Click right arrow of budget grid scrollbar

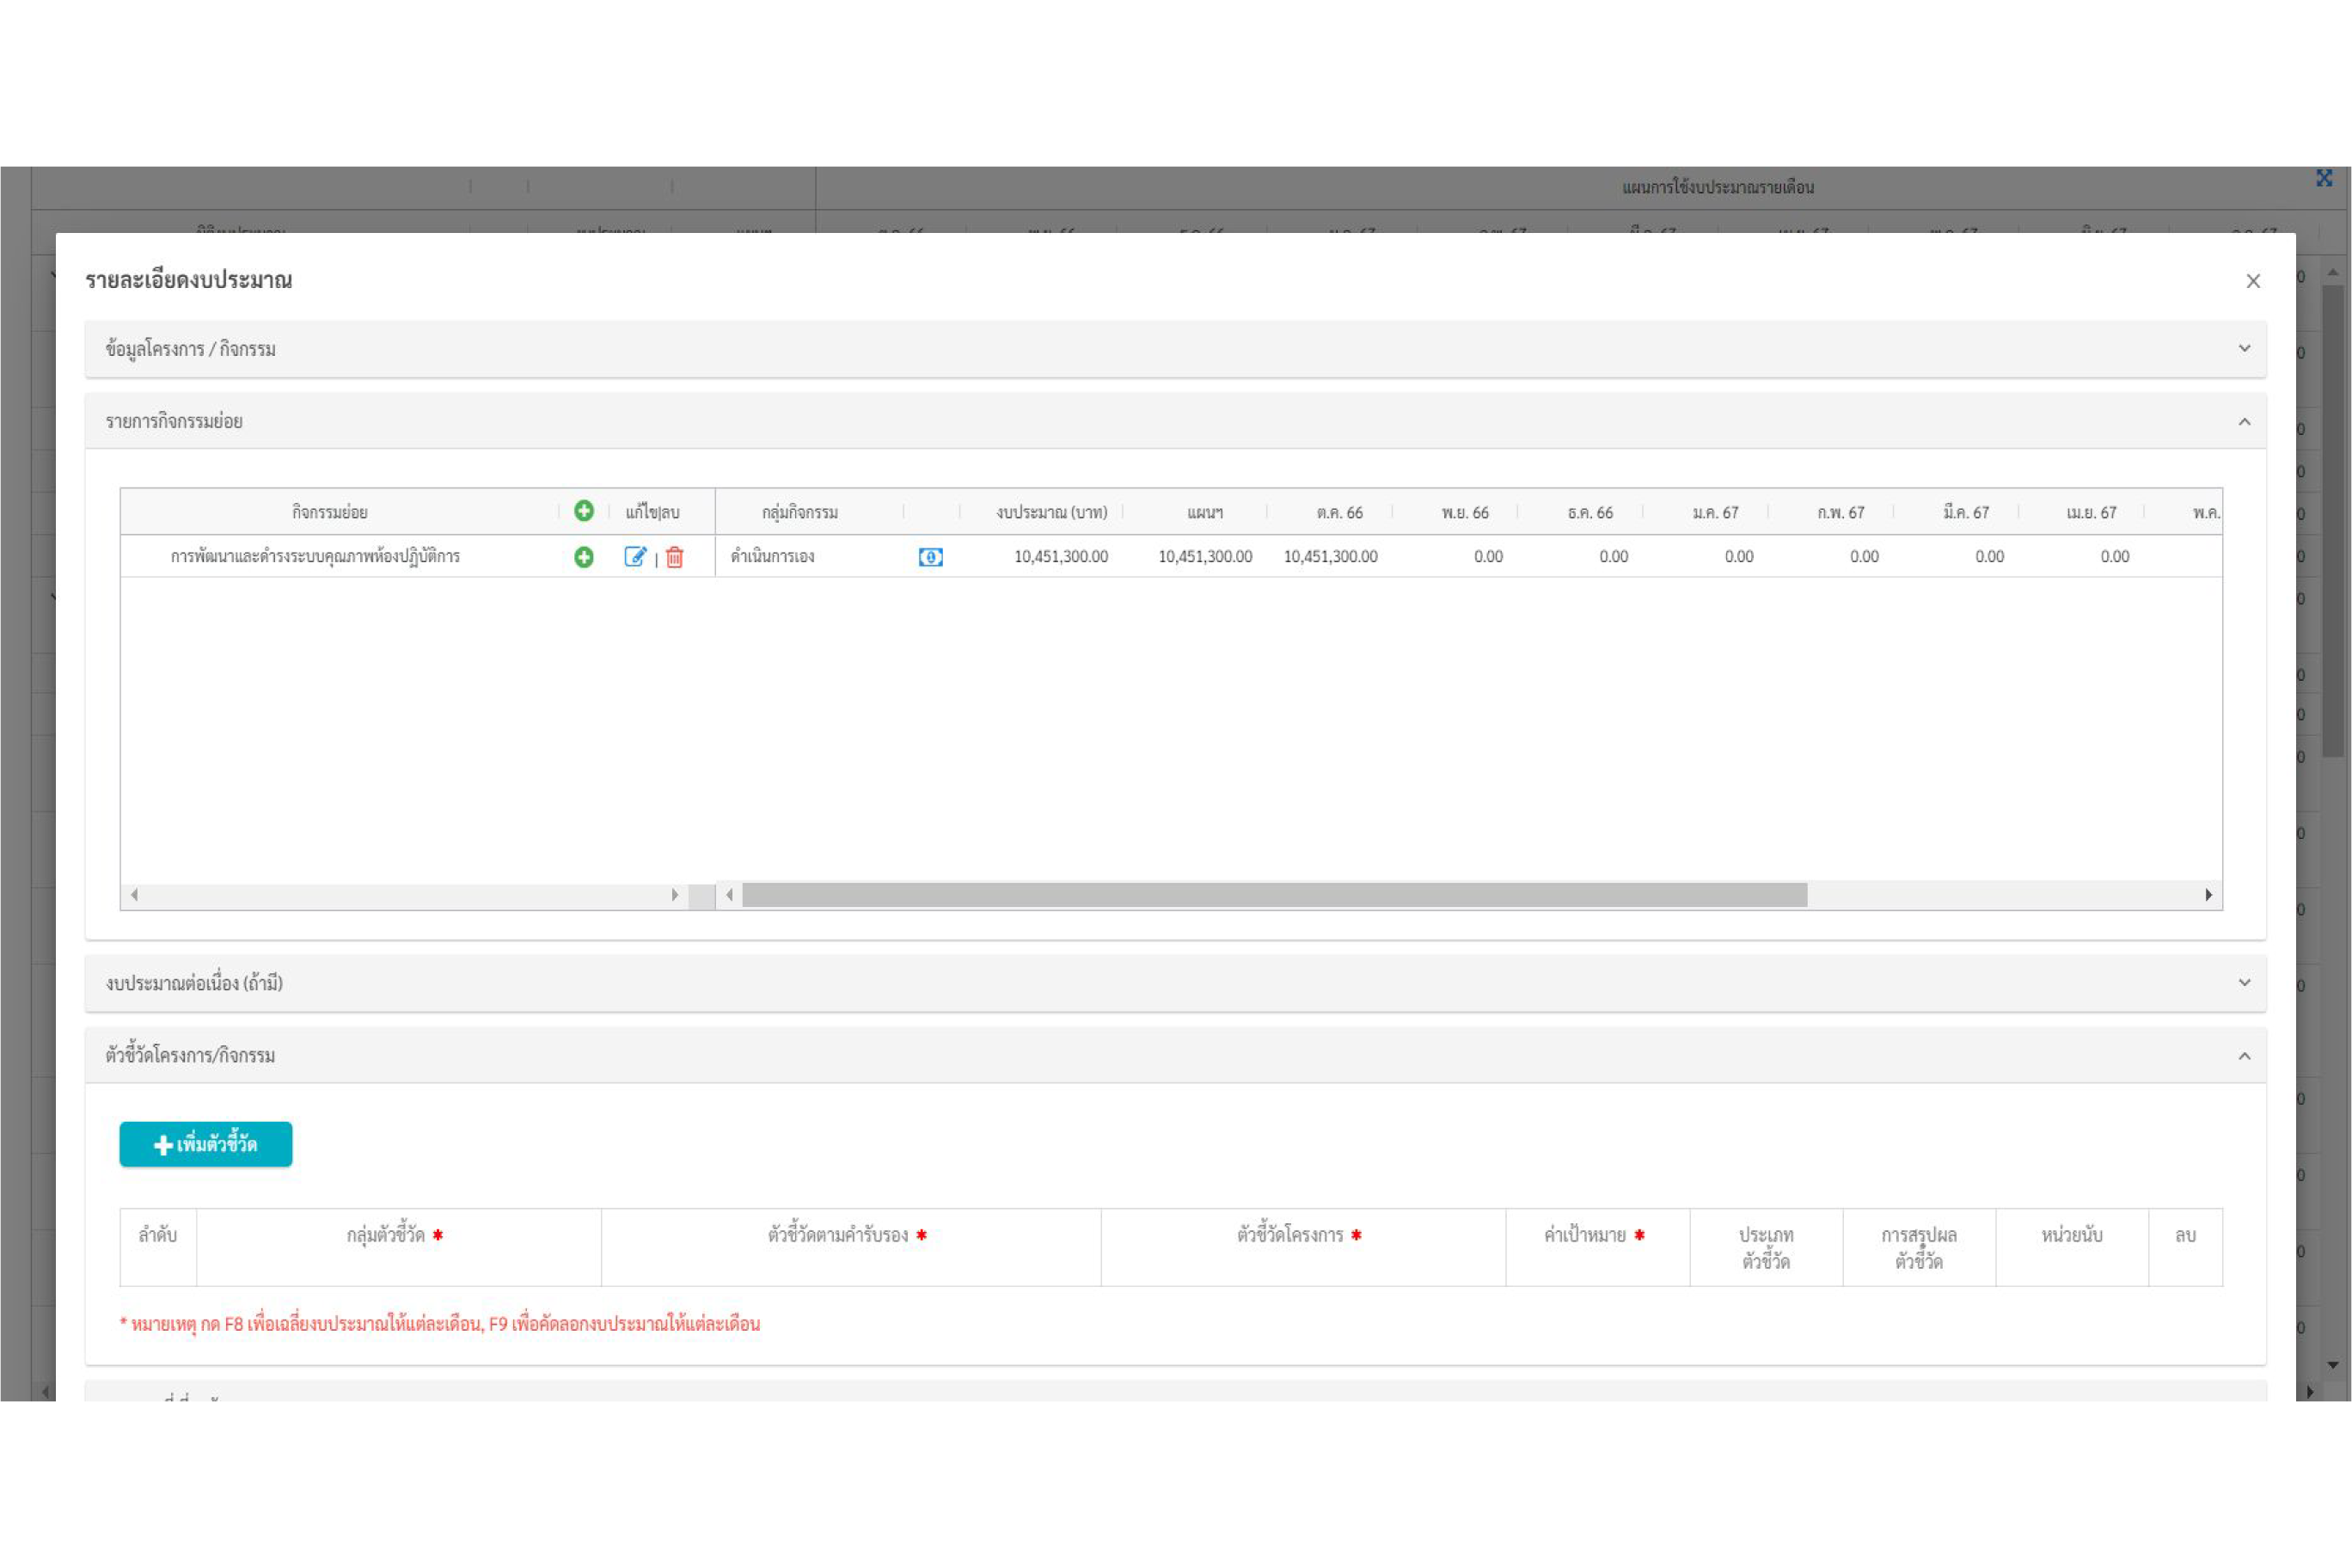coord(2208,895)
